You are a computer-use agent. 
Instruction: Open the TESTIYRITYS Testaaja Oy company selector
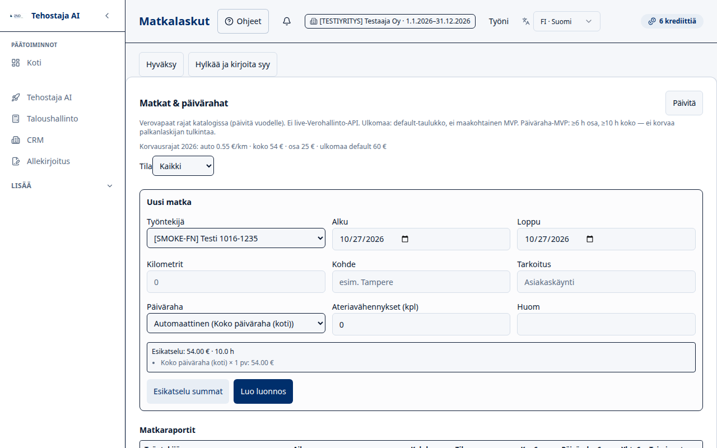390,21
